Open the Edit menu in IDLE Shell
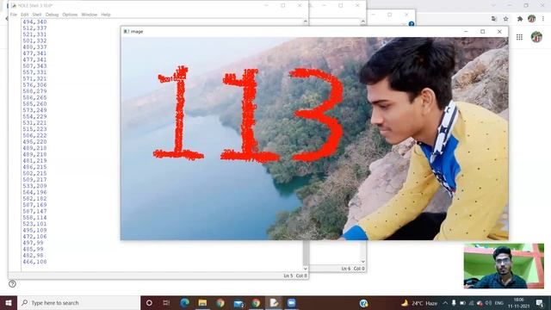 (25, 15)
